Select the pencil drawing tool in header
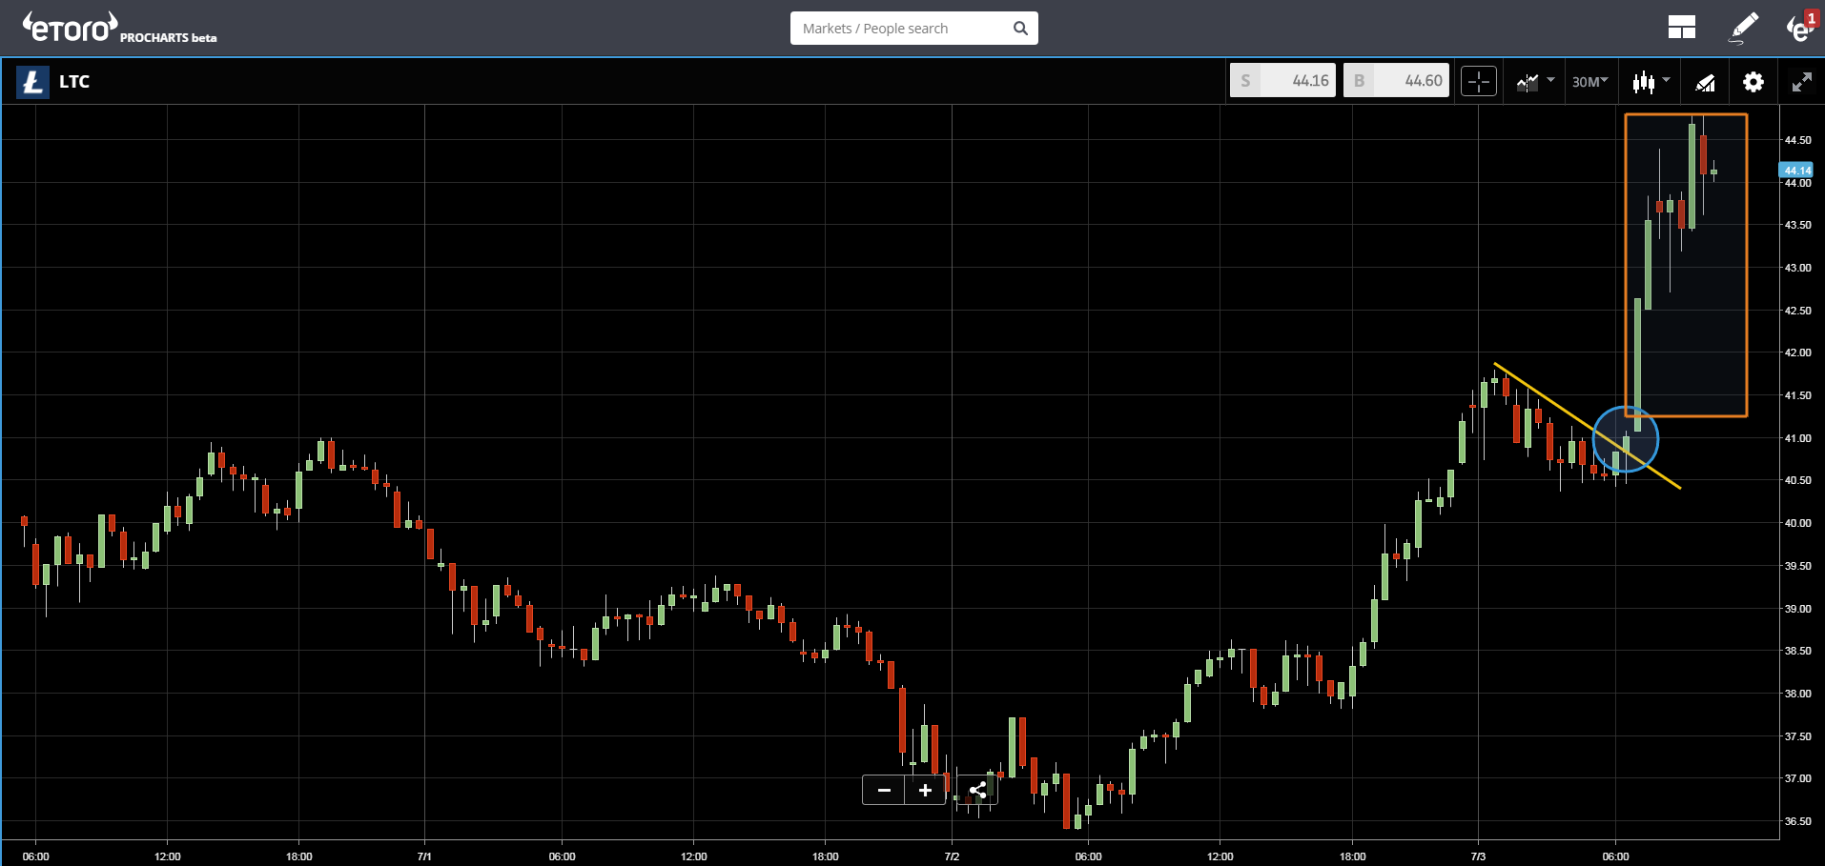The width and height of the screenshot is (1825, 866). pos(1744,28)
